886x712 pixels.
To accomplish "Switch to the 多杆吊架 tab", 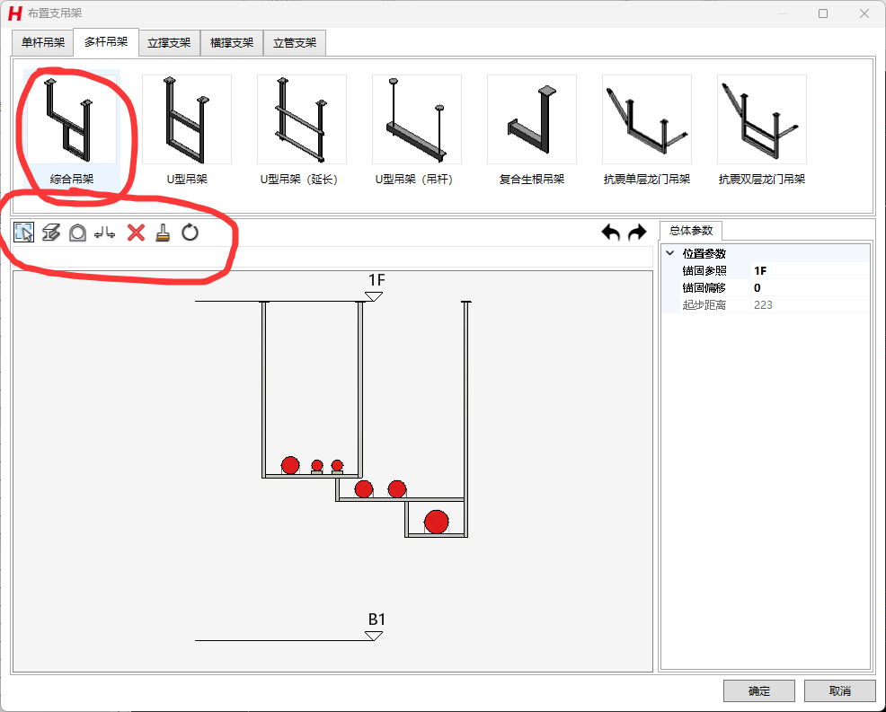I will 106,42.
